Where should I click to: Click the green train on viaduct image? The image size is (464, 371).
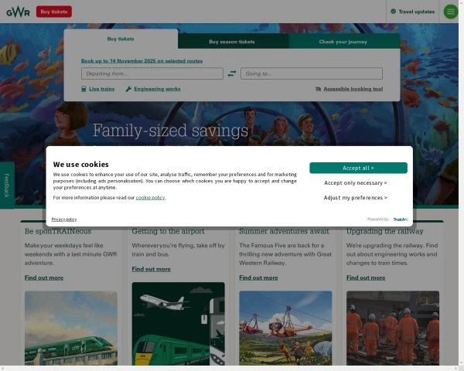71,328
